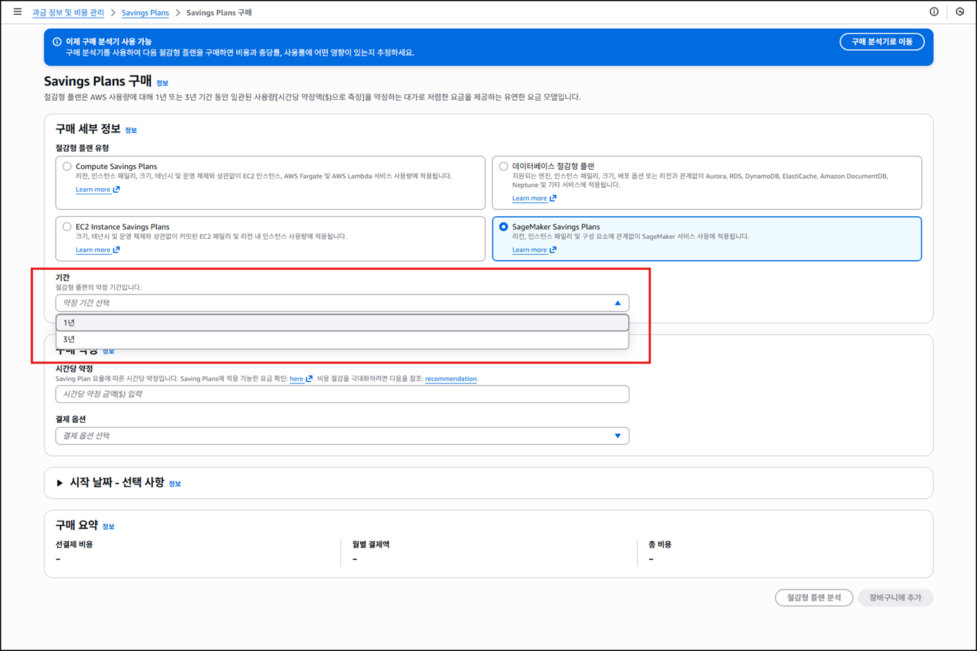Open the recommendation link
This screenshot has height=651, width=977.
pyautogui.click(x=450, y=379)
